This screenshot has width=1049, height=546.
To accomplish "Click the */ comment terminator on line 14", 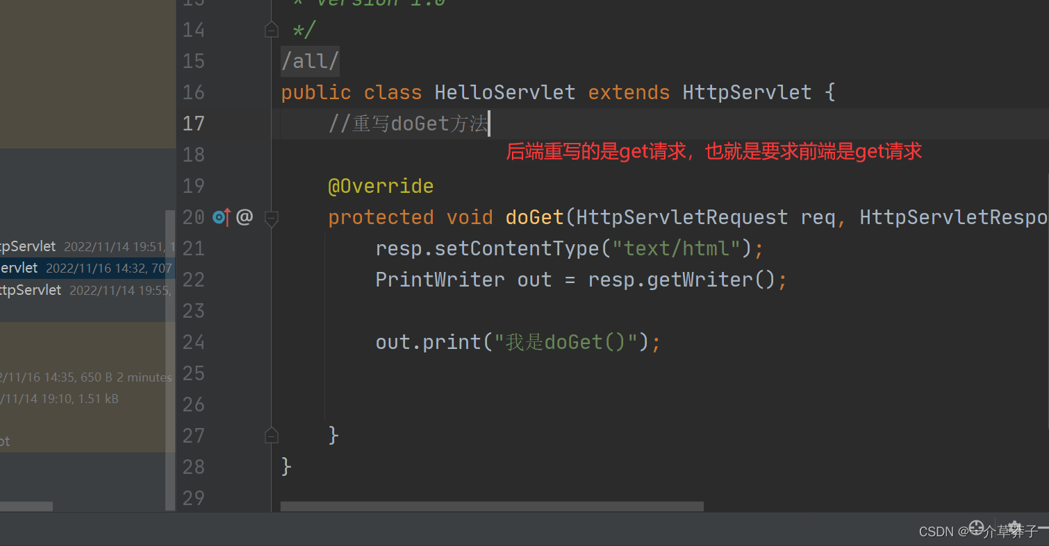I will click(x=304, y=30).
